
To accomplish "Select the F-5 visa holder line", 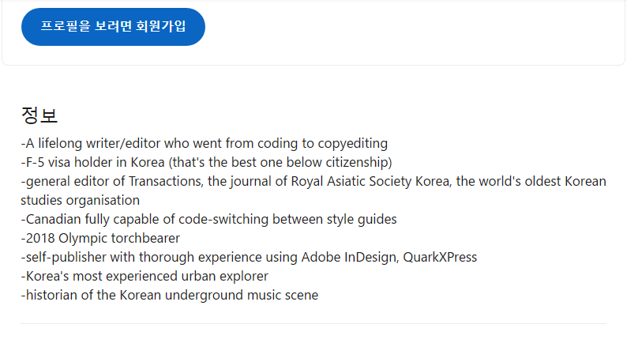I will [206, 163].
